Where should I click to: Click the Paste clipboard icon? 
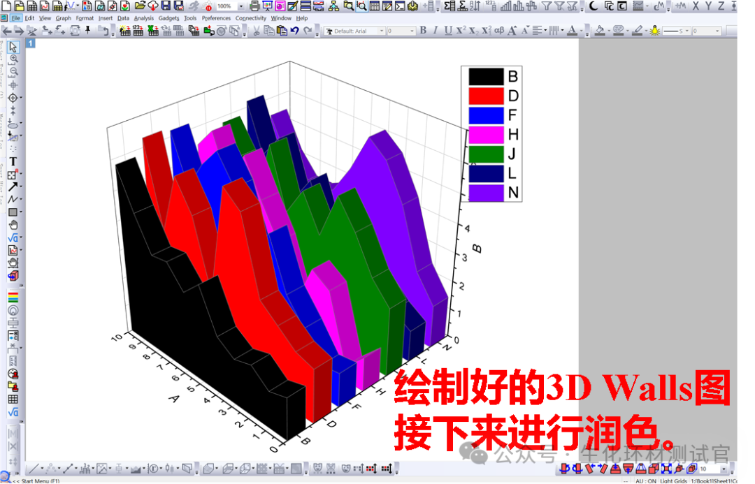pos(282,31)
